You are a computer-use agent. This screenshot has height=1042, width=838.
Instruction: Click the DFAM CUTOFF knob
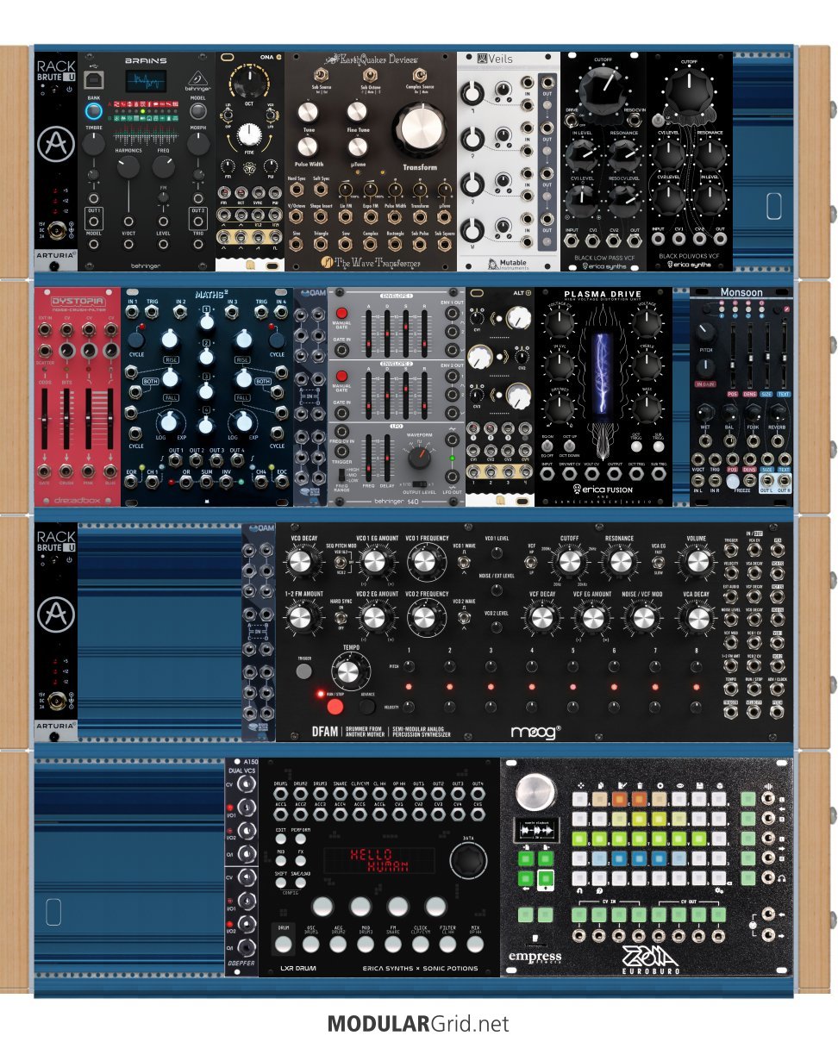(x=570, y=564)
